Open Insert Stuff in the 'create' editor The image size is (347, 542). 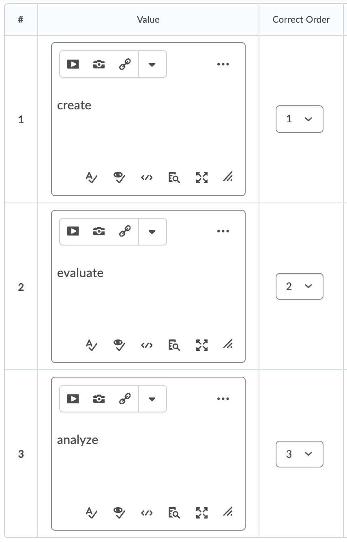[x=73, y=64]
